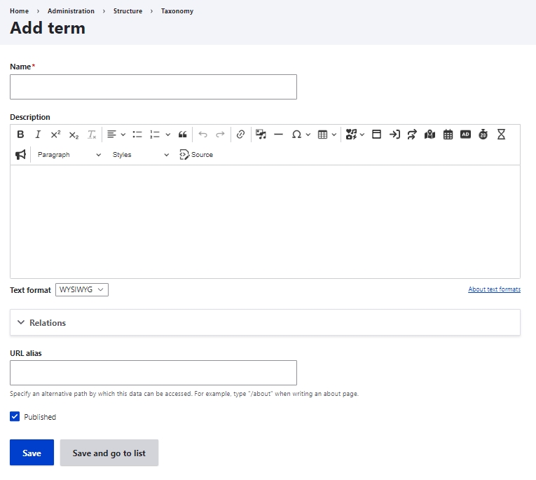Open Structure breadcrumb link
Viewport: 536px width, 480px height.
128,11
